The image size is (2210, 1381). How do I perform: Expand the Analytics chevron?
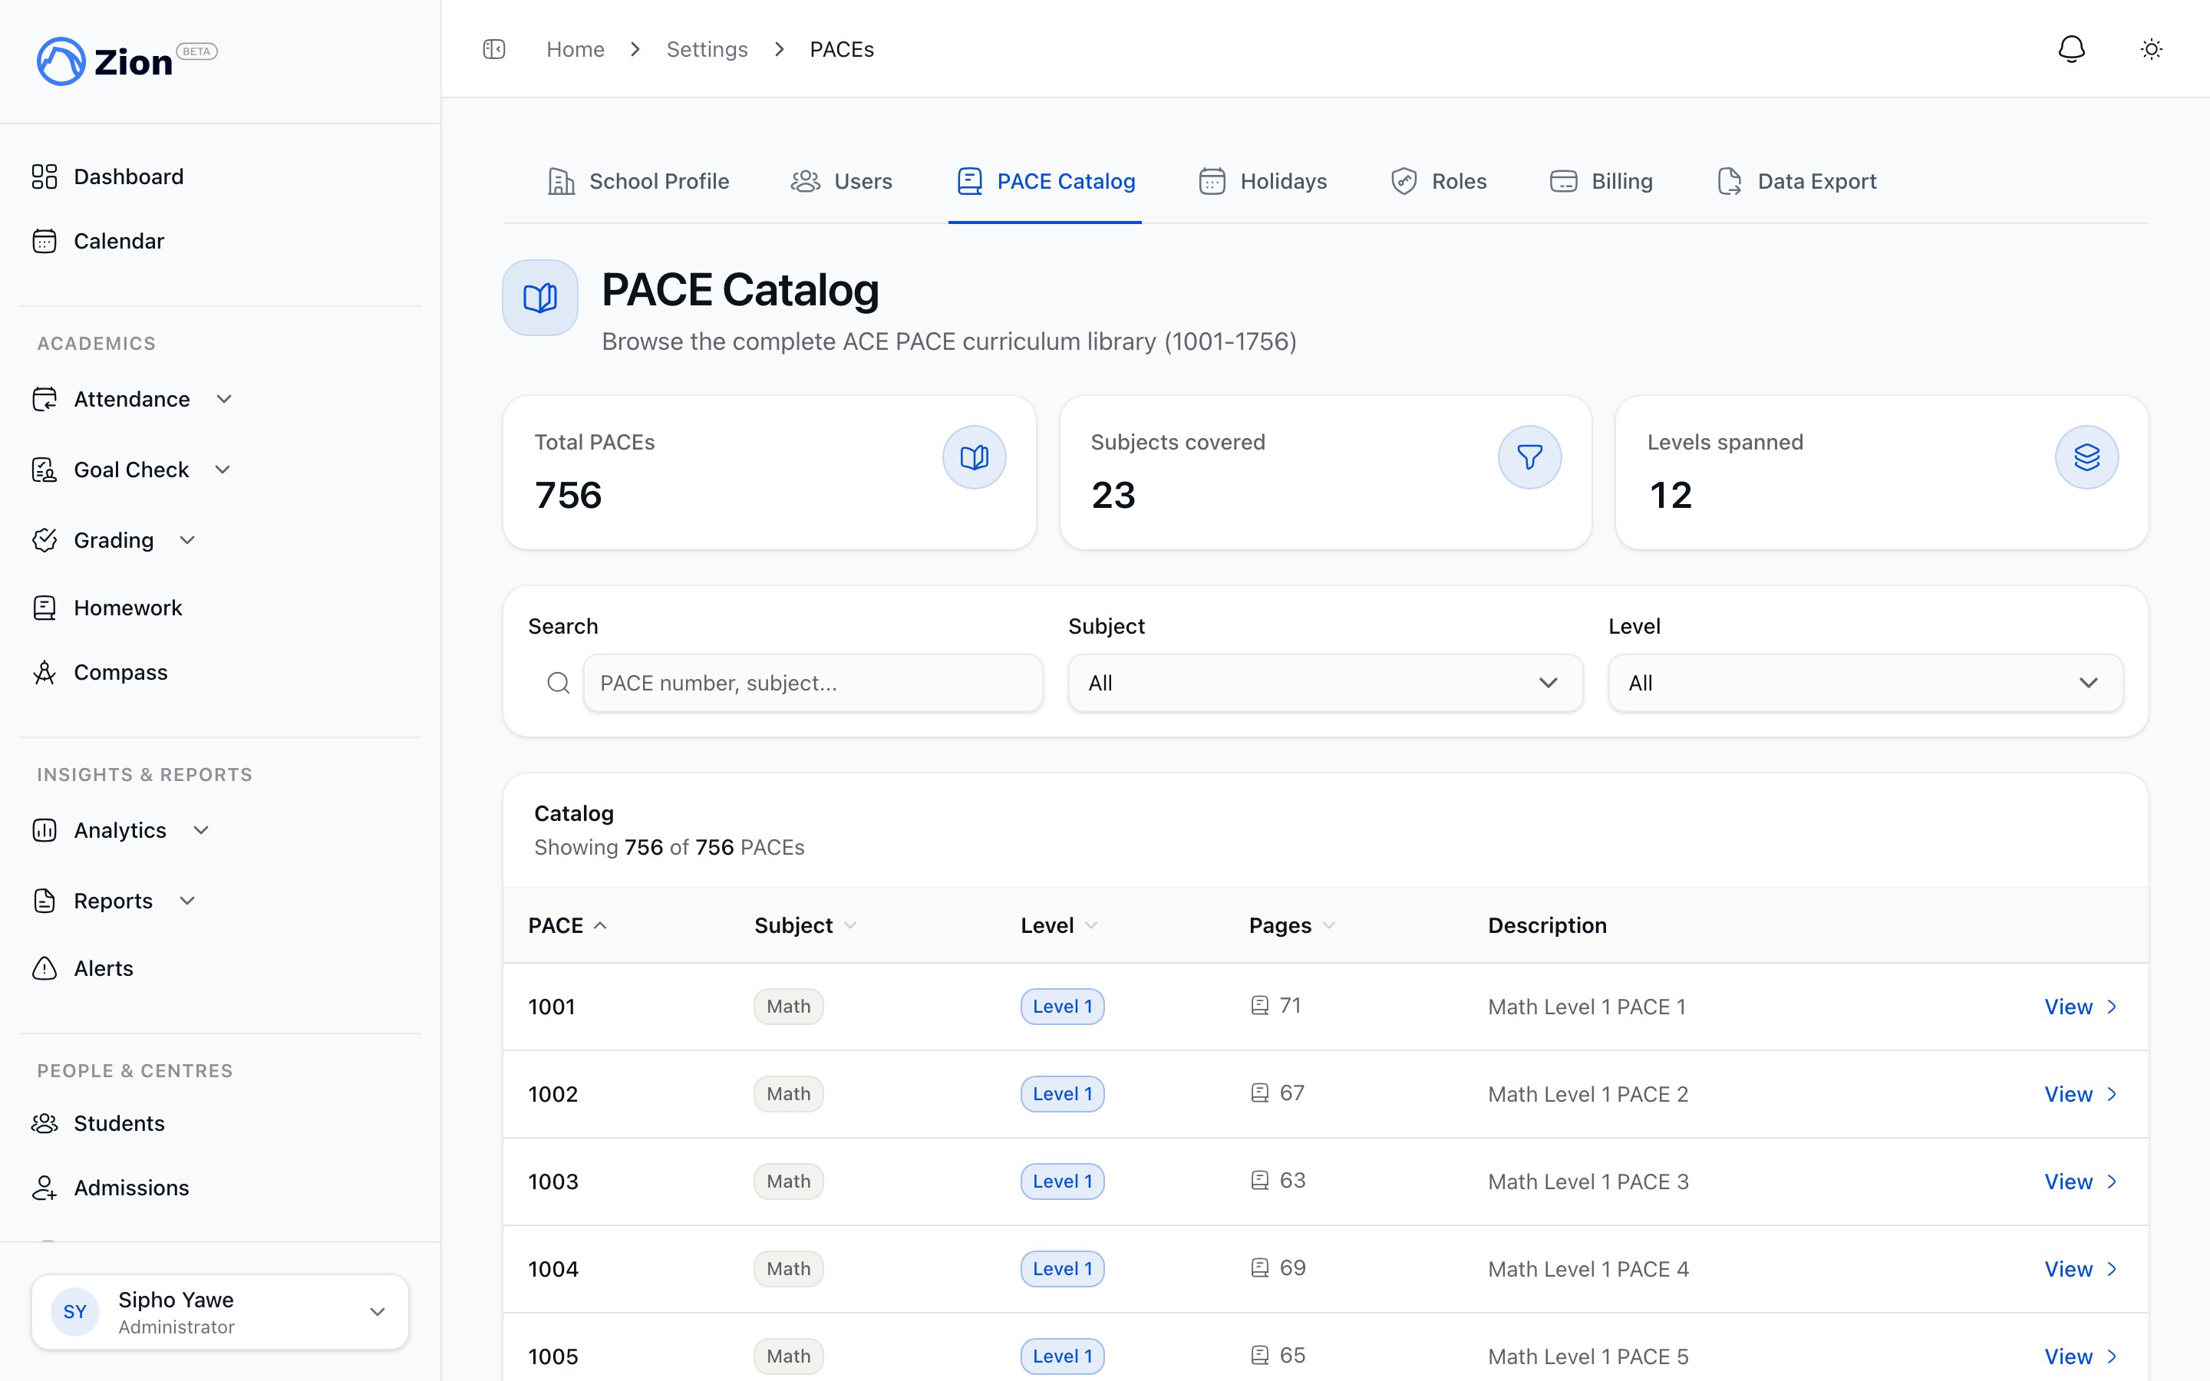click(202, 830)
